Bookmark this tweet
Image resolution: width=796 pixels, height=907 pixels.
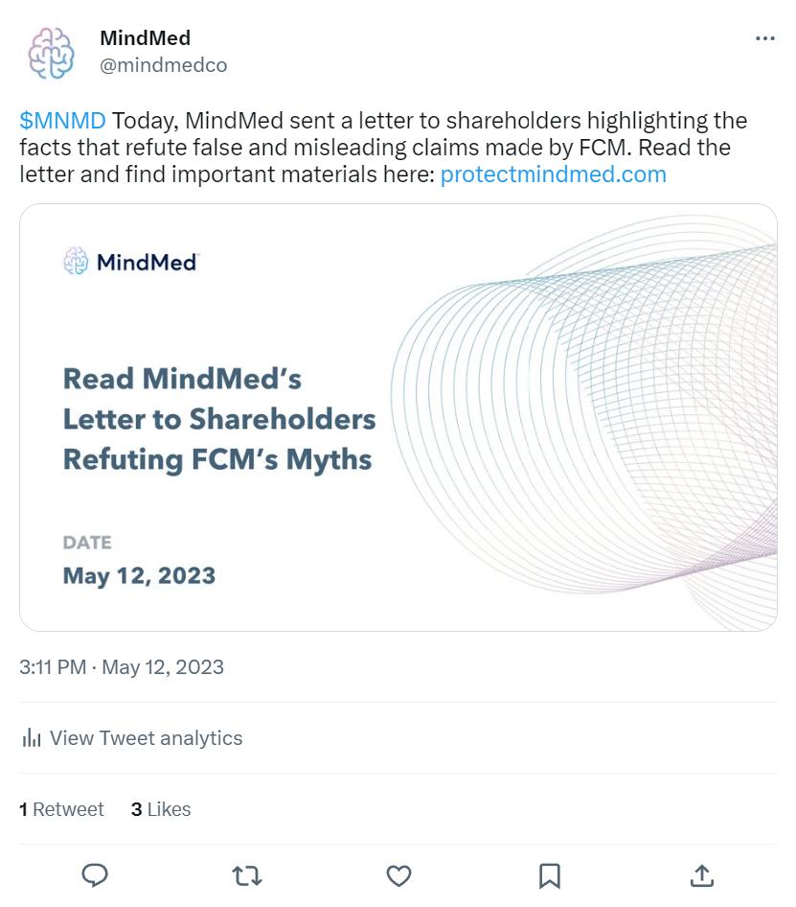tap(550, 875)
